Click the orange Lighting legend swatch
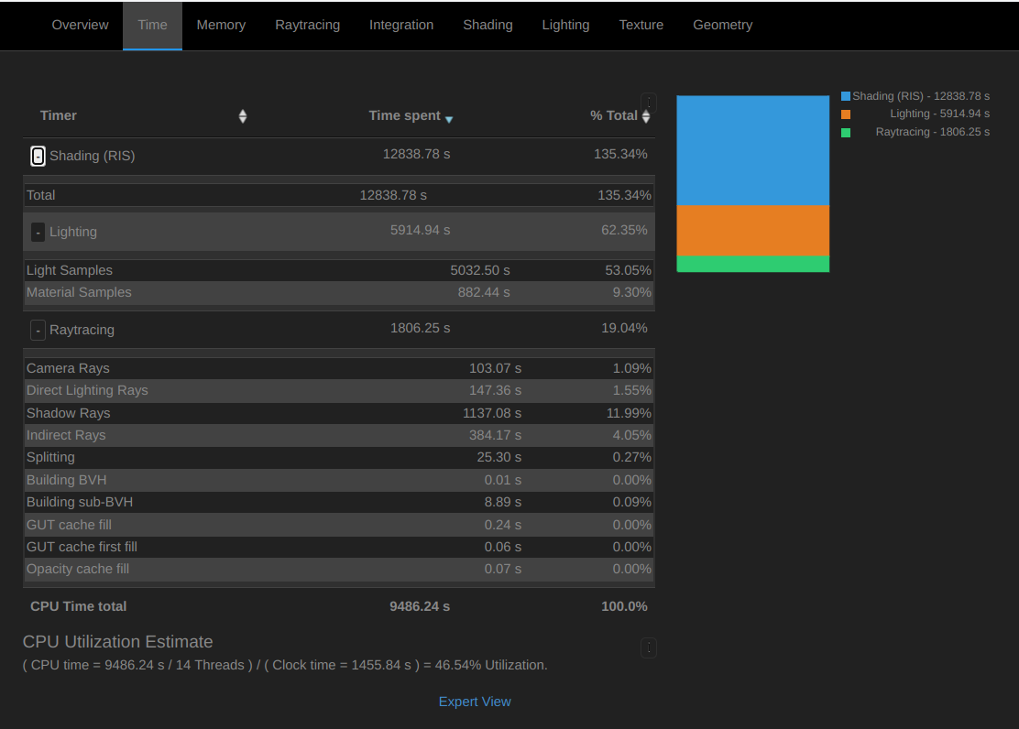This screenshot has height=729, width=1019. click(846, 114)
